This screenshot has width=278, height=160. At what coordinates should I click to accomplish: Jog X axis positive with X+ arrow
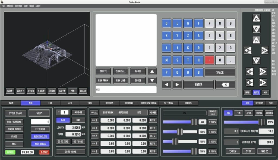[265, 50]
